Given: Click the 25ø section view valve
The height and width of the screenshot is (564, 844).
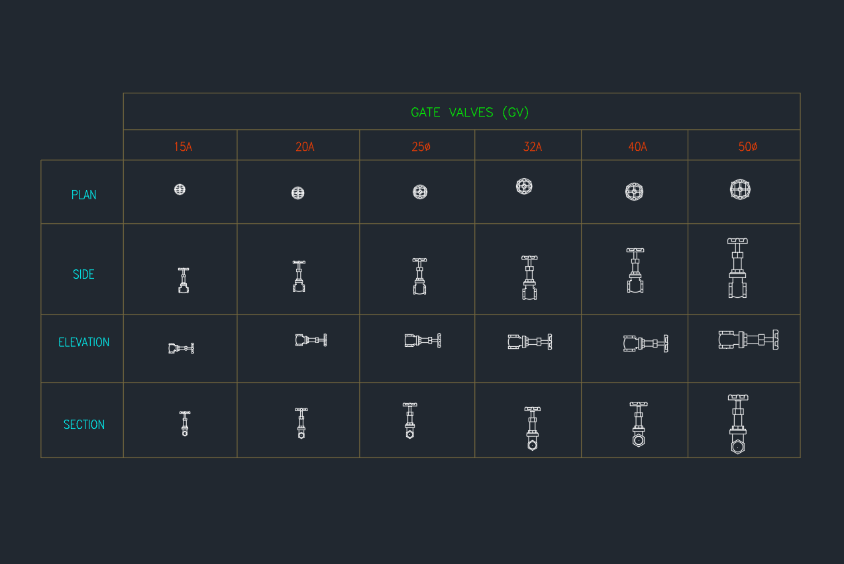Looking at the screenshot, I should [x=410, y=421].
